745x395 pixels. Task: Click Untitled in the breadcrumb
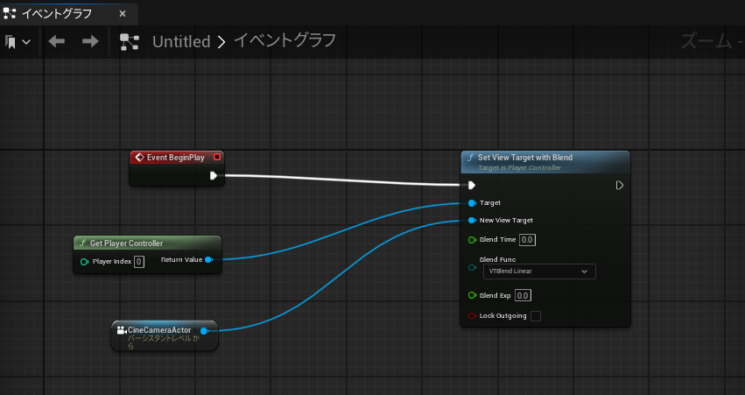(x=181, y=41)
